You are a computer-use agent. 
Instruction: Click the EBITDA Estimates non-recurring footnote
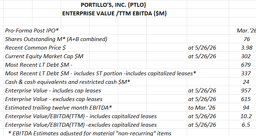(90, 133)
